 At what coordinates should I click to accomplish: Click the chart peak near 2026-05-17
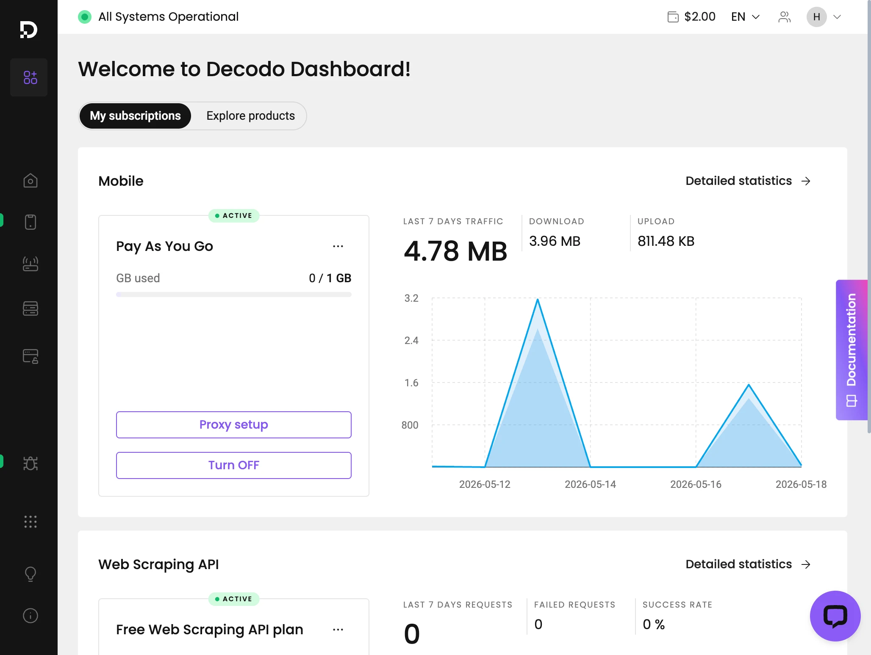pos(749,385)
